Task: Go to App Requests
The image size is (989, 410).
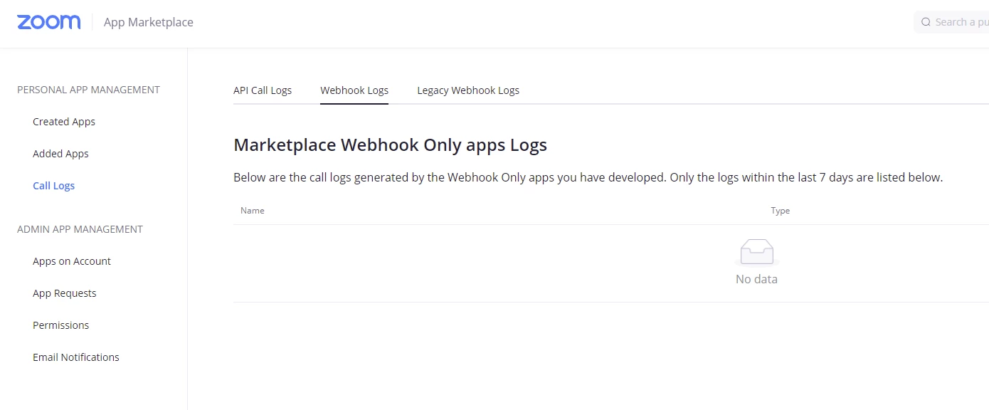Action: (64, 293)
